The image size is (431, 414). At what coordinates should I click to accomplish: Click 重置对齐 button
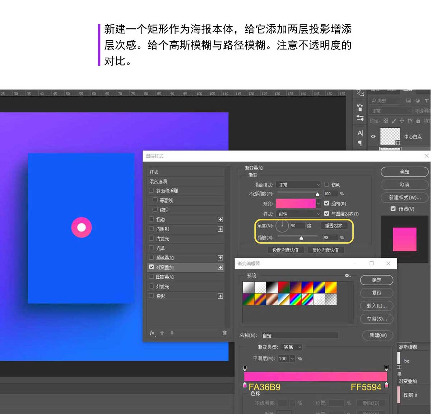pos(334,226)
